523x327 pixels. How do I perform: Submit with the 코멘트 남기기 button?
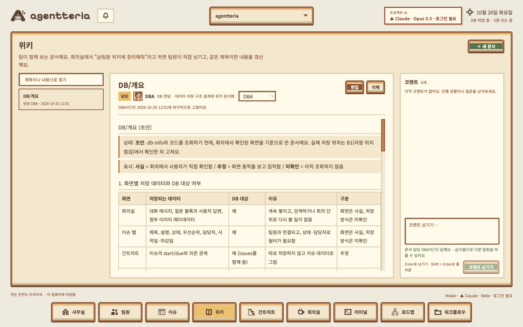coord(481,267)
